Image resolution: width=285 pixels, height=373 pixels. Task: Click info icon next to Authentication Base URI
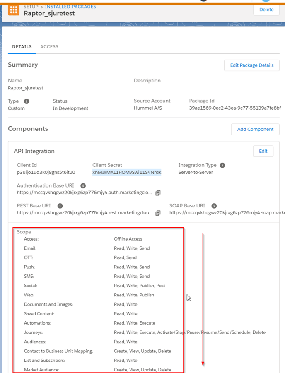click(83, 185)
